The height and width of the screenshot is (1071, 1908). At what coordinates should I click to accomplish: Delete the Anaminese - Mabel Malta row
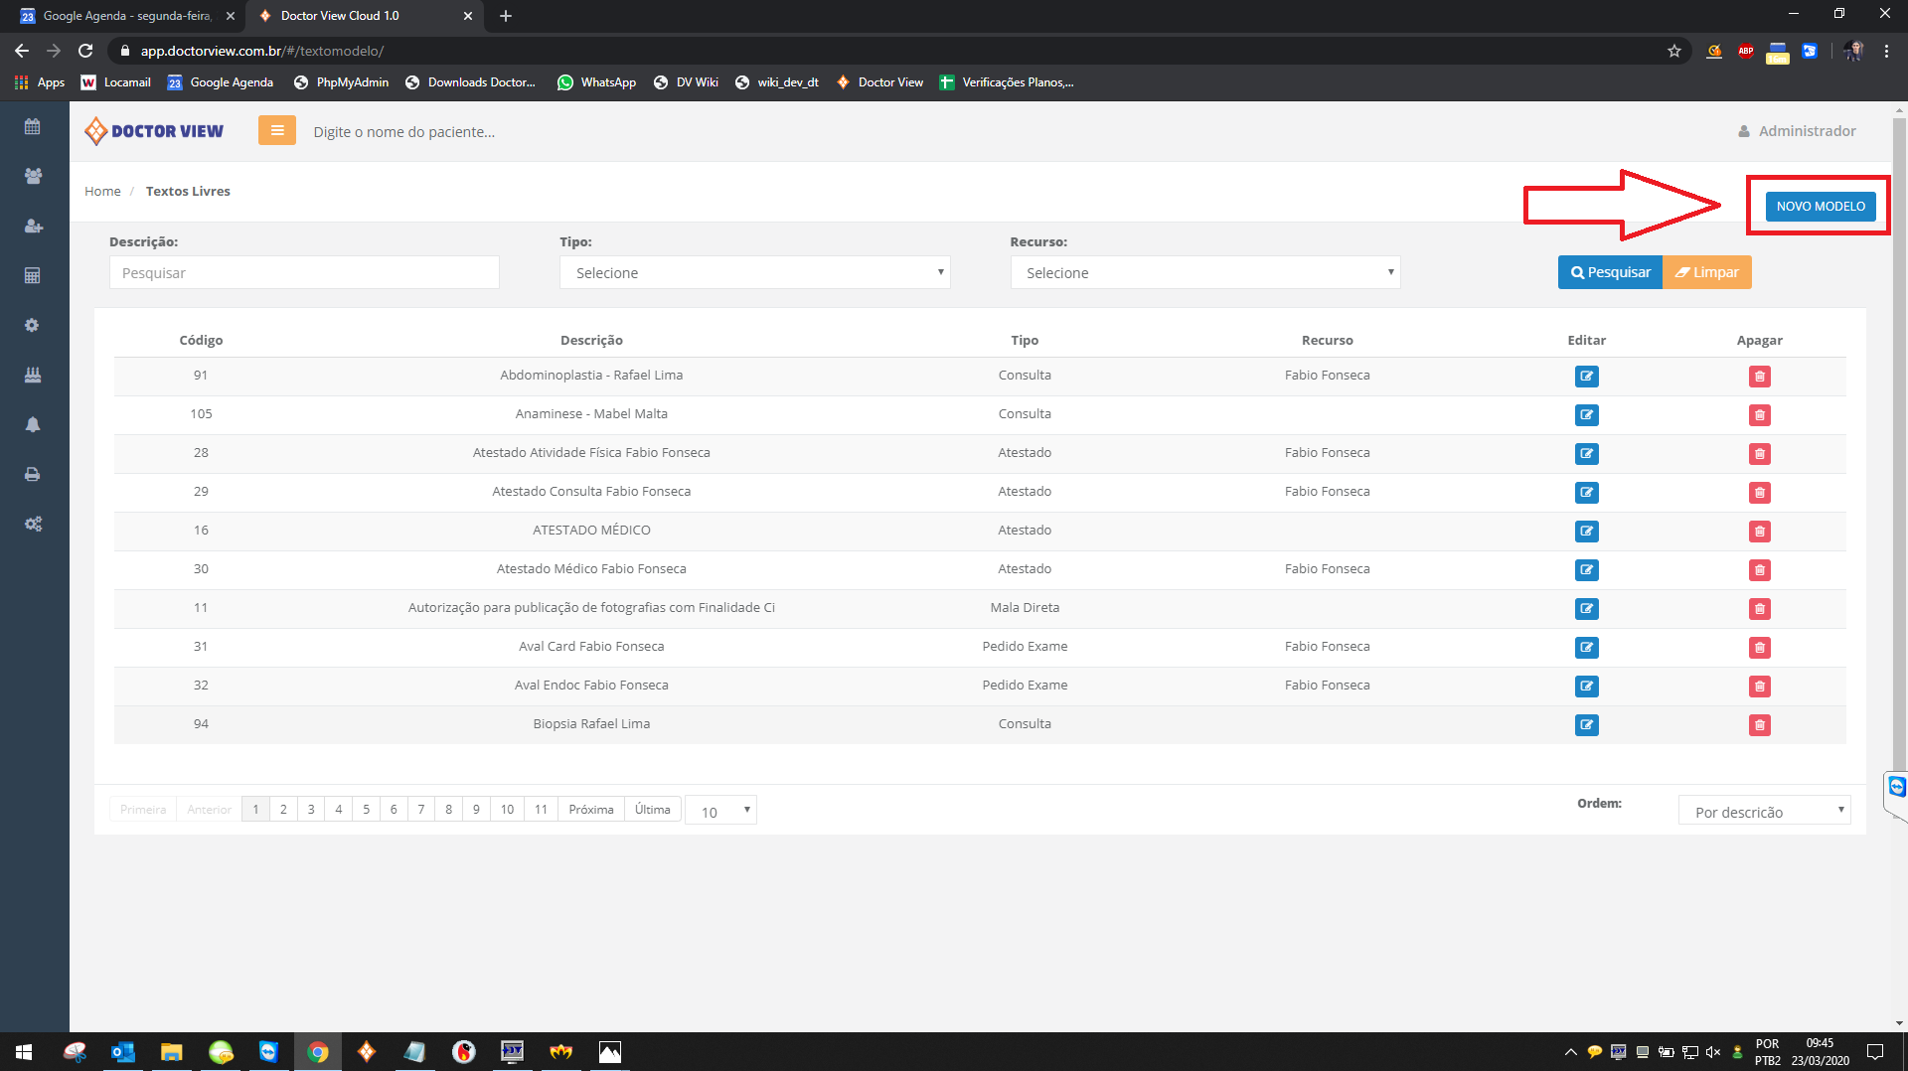pos(1759,415)
